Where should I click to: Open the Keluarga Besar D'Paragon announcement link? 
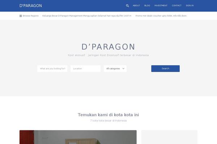click(x=87, y=16)
